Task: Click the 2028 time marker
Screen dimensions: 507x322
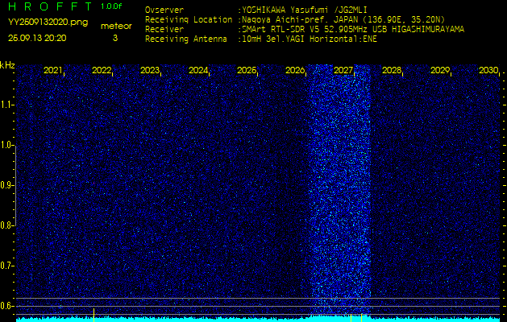Action: (392, 70)
